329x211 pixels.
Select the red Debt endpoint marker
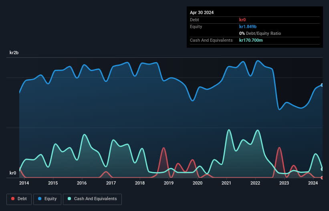pos(322,178)
